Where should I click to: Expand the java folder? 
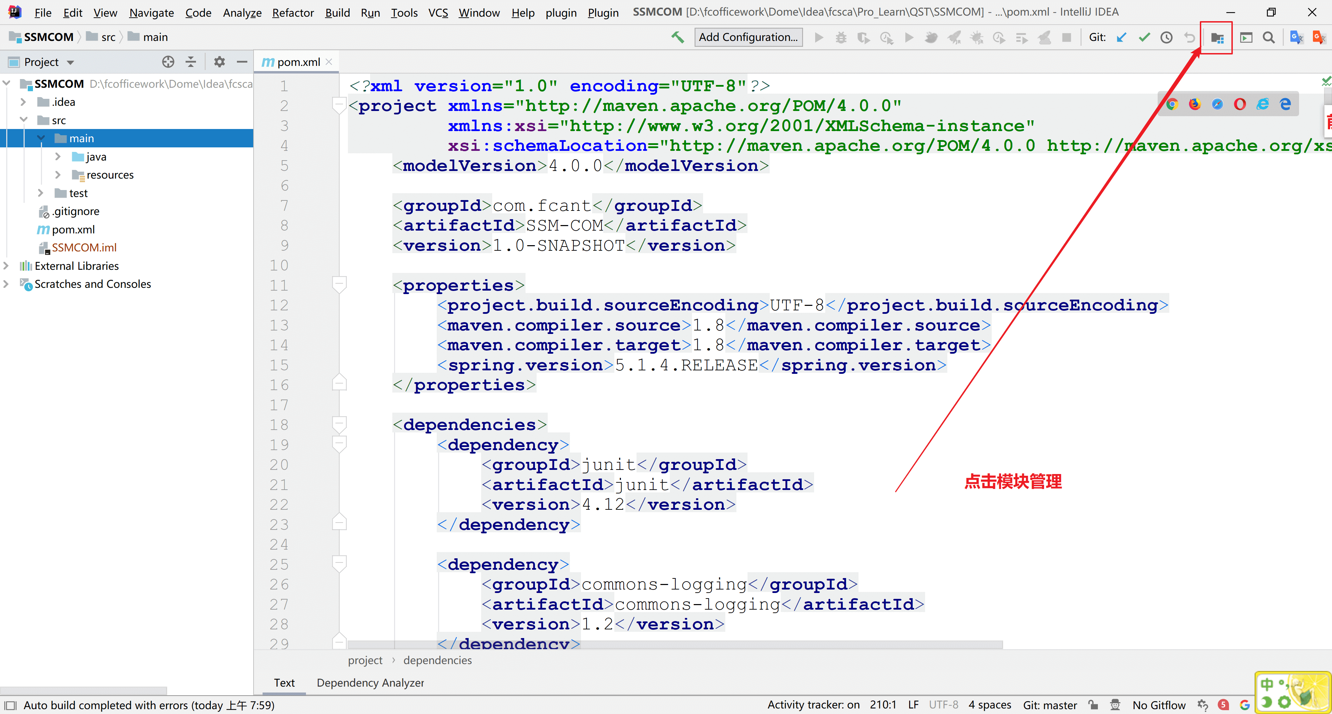pyautogui.click(x=58, y=157)
